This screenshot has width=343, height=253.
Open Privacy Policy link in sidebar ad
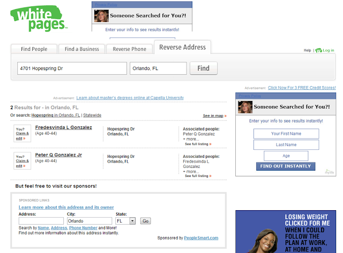click(250, 96)
